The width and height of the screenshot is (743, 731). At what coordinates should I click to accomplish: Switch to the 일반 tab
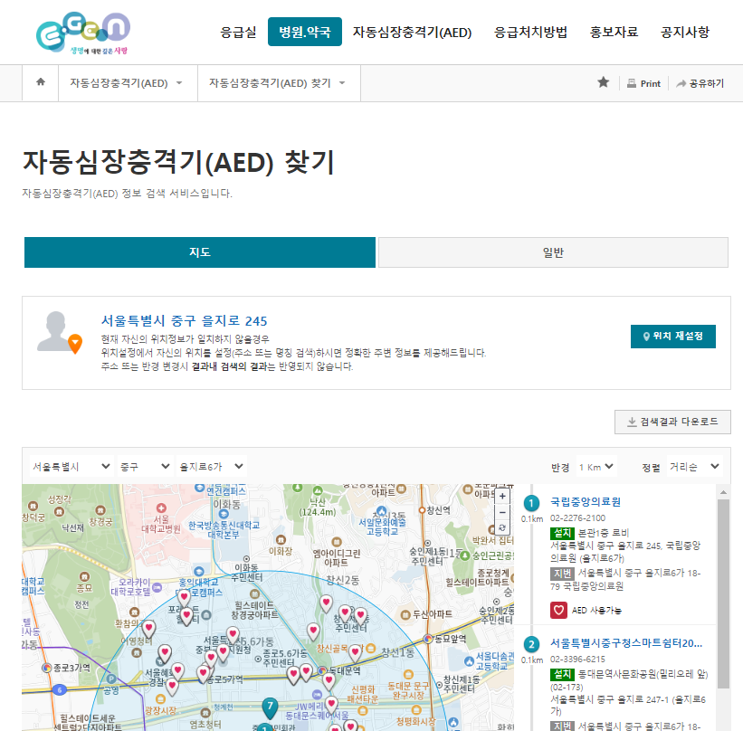pyautogui.click(x=553, y=252)
